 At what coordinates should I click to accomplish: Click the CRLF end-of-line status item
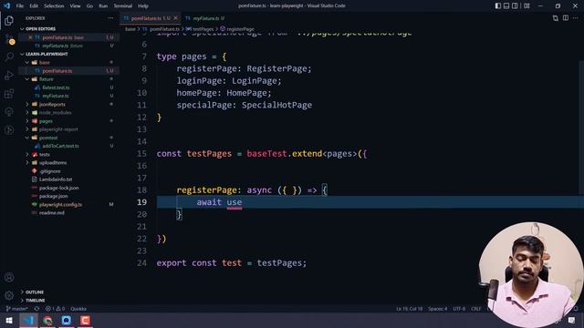[476, 309]
